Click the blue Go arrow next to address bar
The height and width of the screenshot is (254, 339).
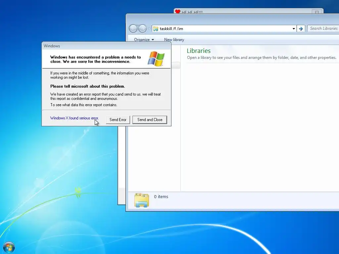coord(301,28)
